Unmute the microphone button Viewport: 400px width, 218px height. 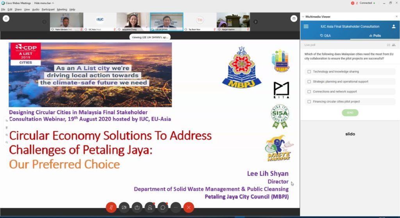(x=111, y=207)
